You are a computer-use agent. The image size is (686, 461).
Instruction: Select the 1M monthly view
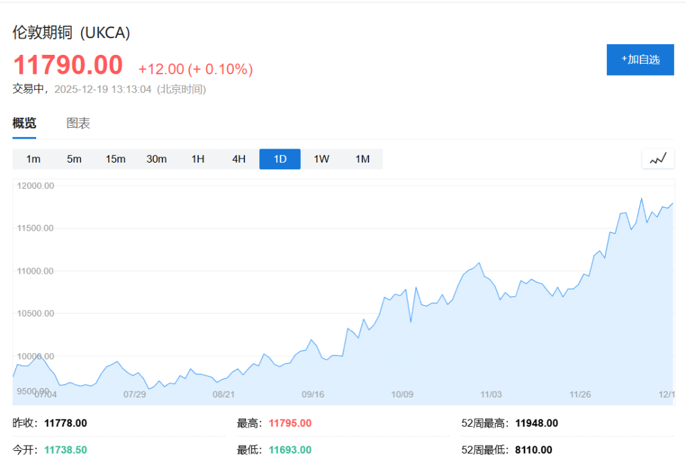(362, 159)
